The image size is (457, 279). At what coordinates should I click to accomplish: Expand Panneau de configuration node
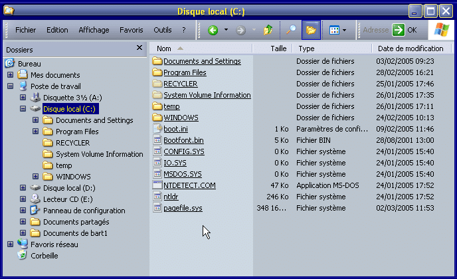click(x=23, y=210)
